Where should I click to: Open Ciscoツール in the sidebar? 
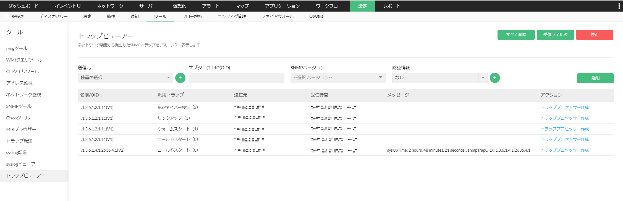pyautogui.click(x=18, y=118)
